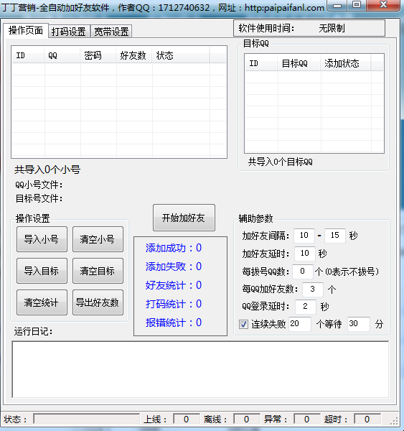Image resolution: width=404 pixels, height=431 pixels.
Task: Reset counters with 清空统计 button
Action: click(x=42, y=302)
